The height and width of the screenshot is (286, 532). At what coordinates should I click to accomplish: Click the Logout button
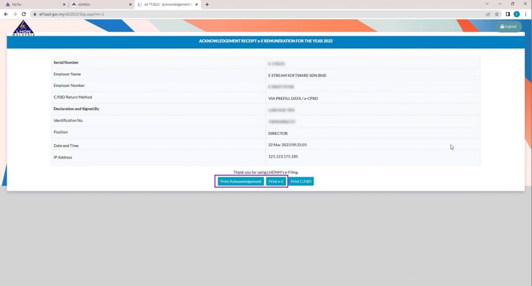pyautogui.click(x=508, y=27)
